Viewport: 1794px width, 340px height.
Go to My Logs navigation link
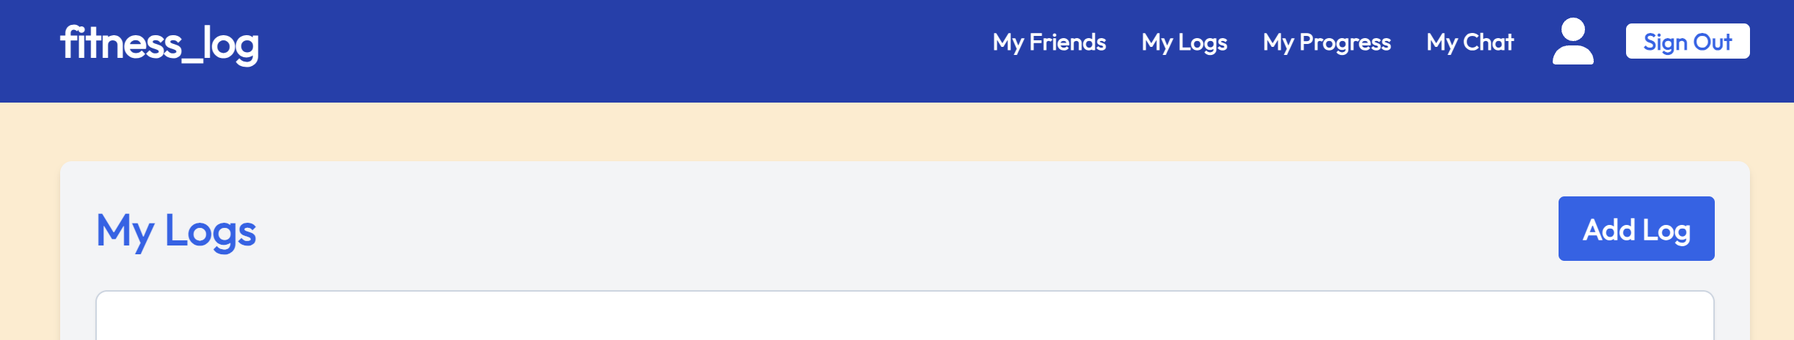click(x=1184, y=42)
